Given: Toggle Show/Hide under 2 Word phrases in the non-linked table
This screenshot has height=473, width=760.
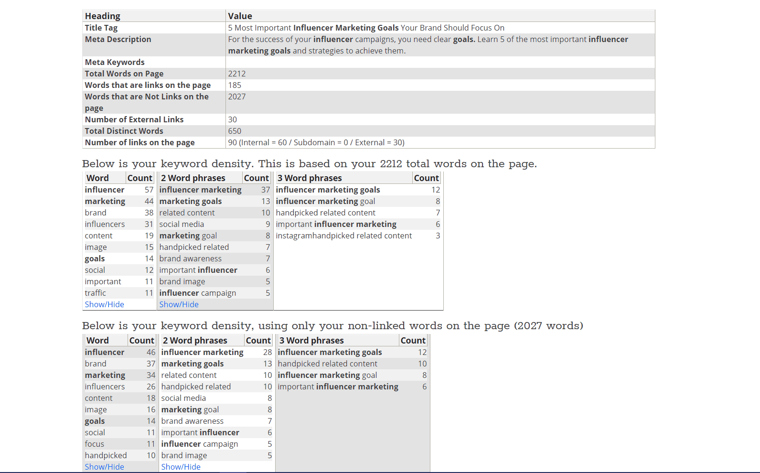Looking at the screenshot, I should (x=181, y=467).
